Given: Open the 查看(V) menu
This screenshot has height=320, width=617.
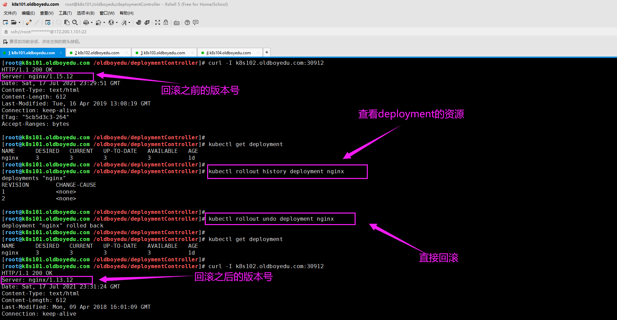Looking at the screenshot, I should 46,13.
